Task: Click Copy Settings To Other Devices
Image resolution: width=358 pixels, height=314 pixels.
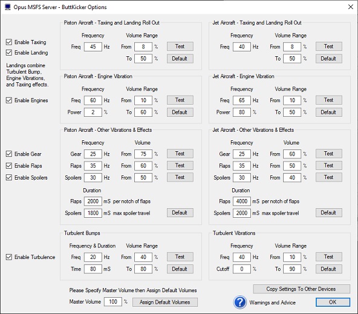Action: 301,289
